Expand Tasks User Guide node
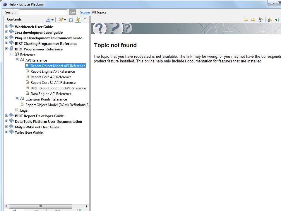281x211 pixels. (7, 132)
